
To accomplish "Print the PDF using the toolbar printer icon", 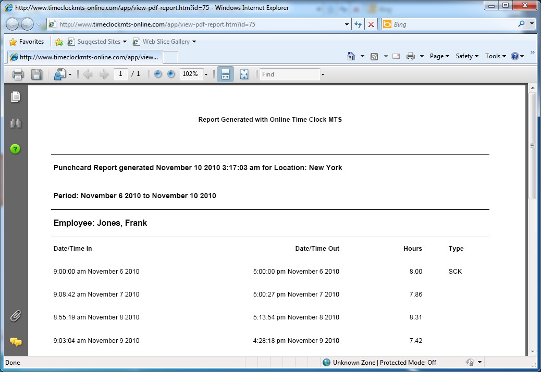I will (18, 74).
